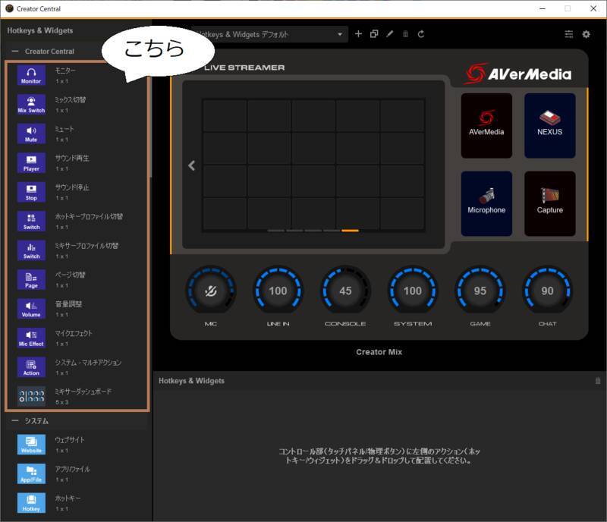Pick the Player sound playback icon
Image resolution: width=607 pixels, height=522 pixels.
31,163
